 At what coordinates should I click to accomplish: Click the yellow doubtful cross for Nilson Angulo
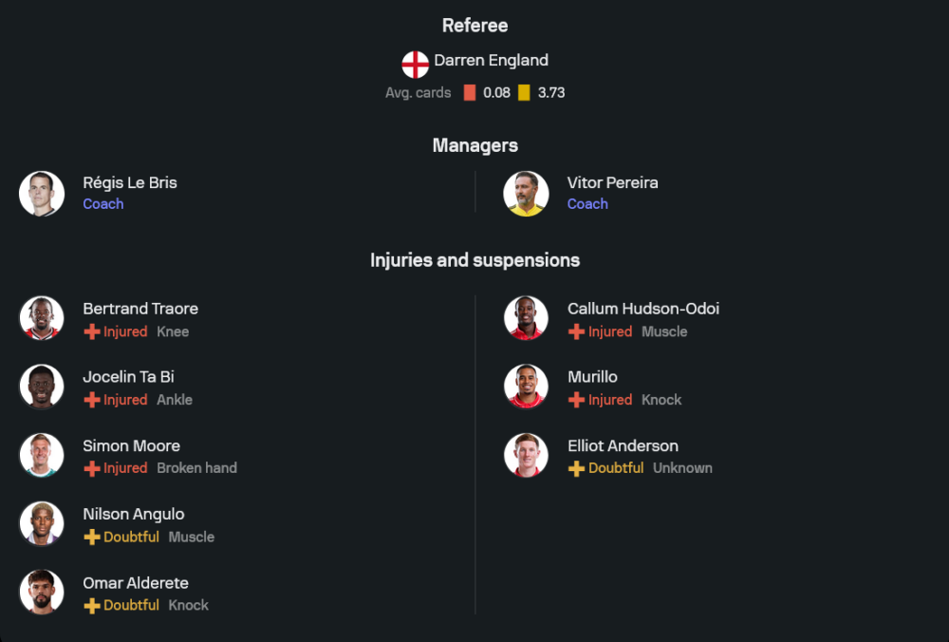pyautogui.click(x=92, y=537)
